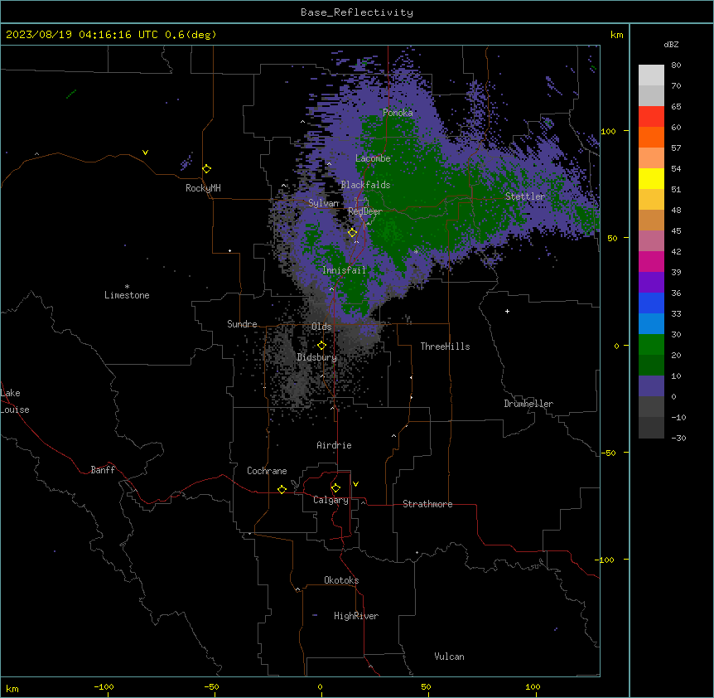Click the Sylvan label

tap(323, 203)
